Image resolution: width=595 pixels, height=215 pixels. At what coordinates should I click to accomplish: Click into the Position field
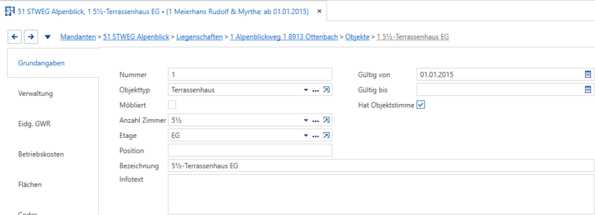pyautogui.click(x=250, y=150)
